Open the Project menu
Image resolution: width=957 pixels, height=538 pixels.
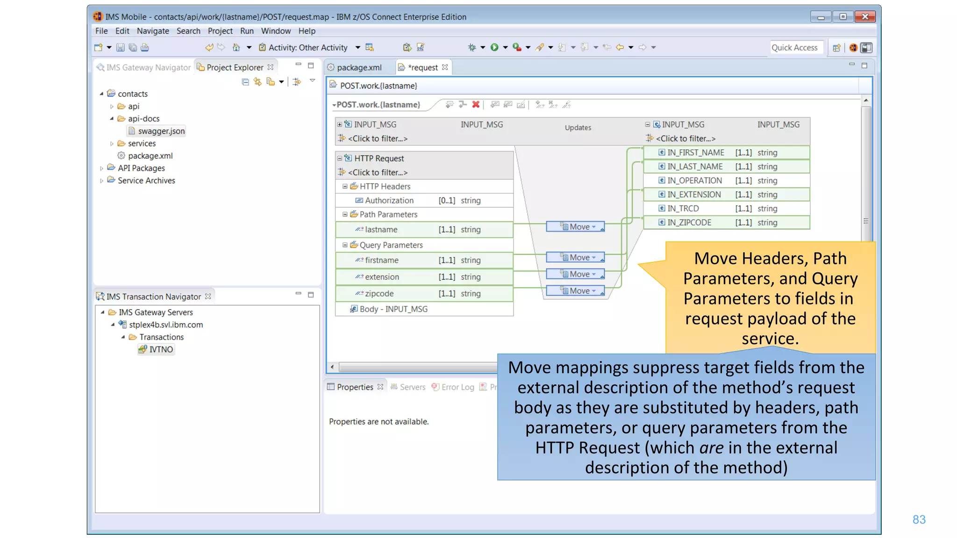[220, 31]
